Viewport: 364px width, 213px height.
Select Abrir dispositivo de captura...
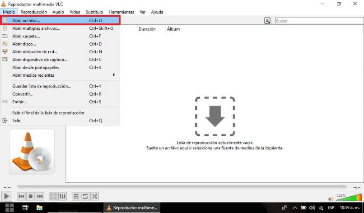click(60, 60)
